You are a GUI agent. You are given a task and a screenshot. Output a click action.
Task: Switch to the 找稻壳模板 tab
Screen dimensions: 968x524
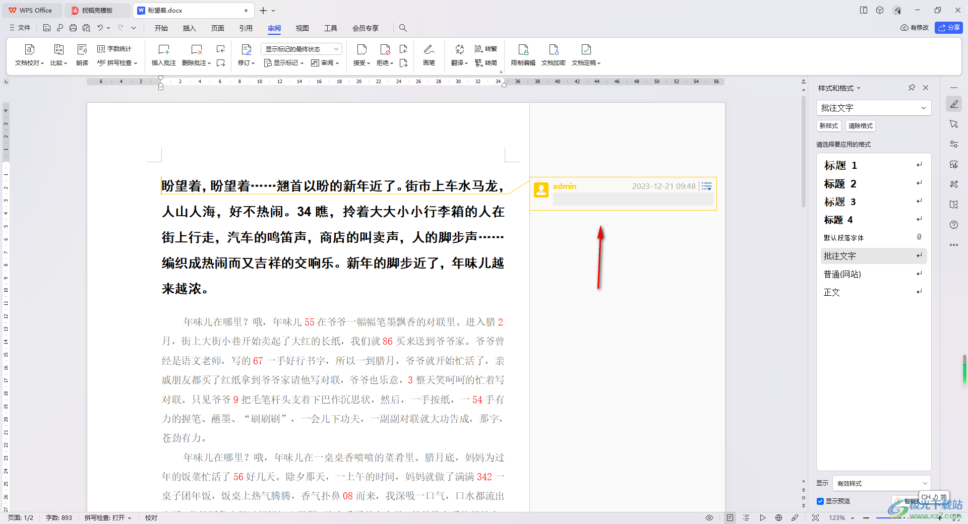point(97,10)
